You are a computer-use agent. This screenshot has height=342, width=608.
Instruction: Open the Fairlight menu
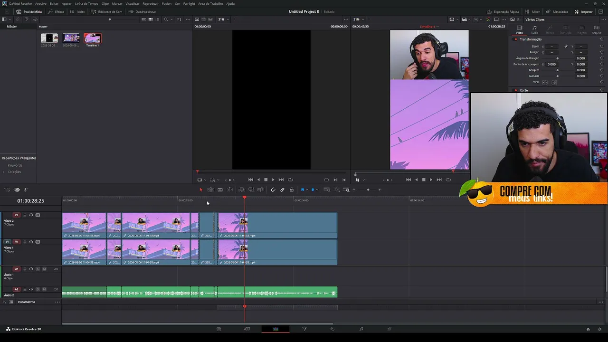[189, 3]
